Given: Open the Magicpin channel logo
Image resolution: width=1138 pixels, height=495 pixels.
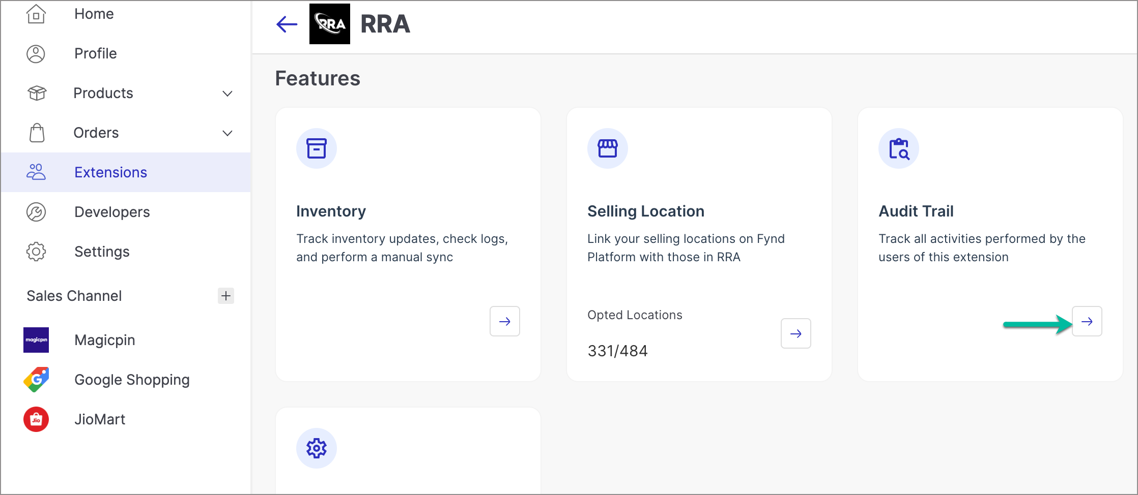Looking at the screenshot, I should pyautogui.click(x=36, y=340).
